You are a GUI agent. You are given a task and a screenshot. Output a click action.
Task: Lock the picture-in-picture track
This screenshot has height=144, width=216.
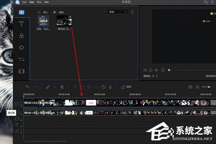tap(21, 114)
